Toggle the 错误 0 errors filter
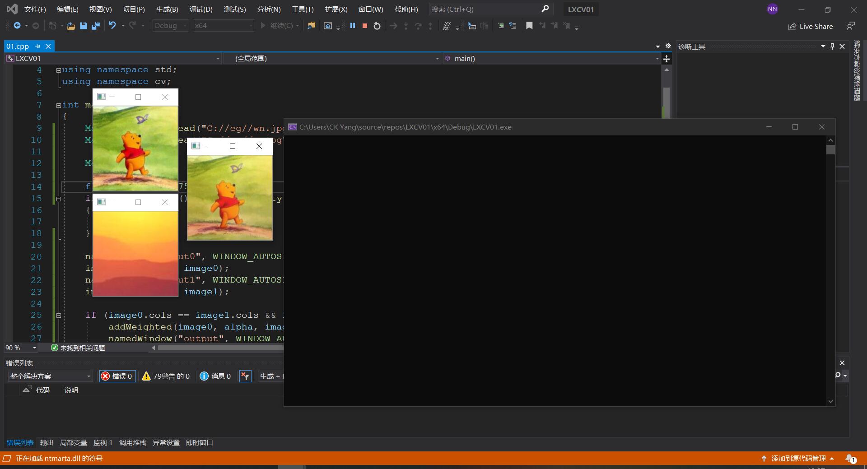Screen dimensions: 867x469 click(117, 376)
